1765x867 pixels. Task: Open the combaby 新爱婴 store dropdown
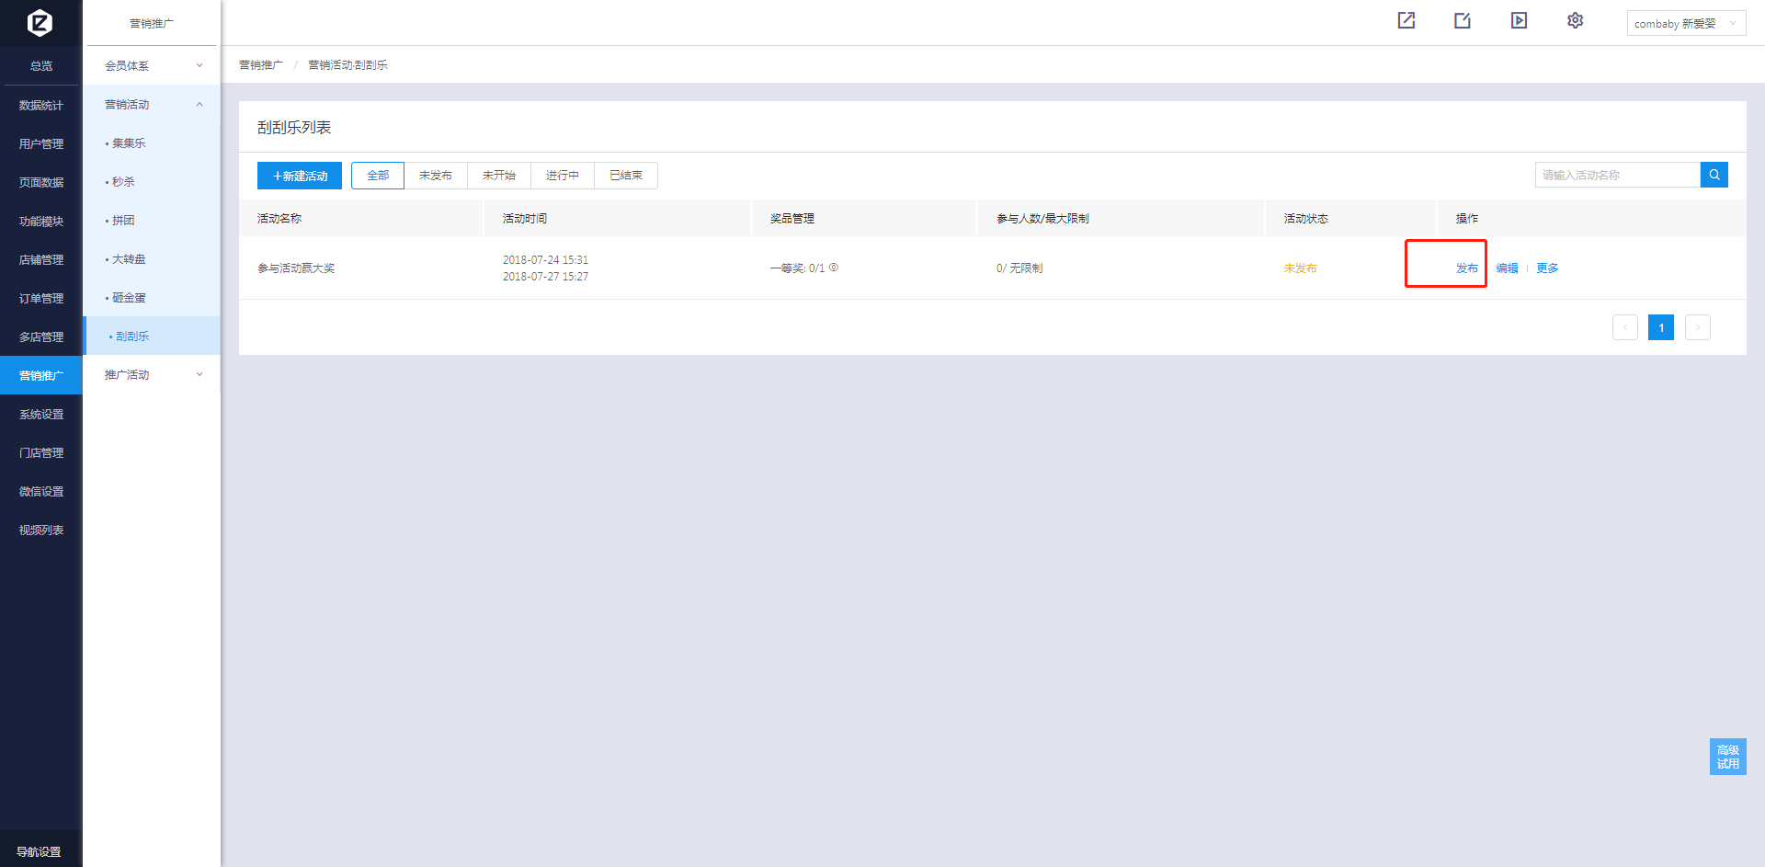tap(1685, 23)
